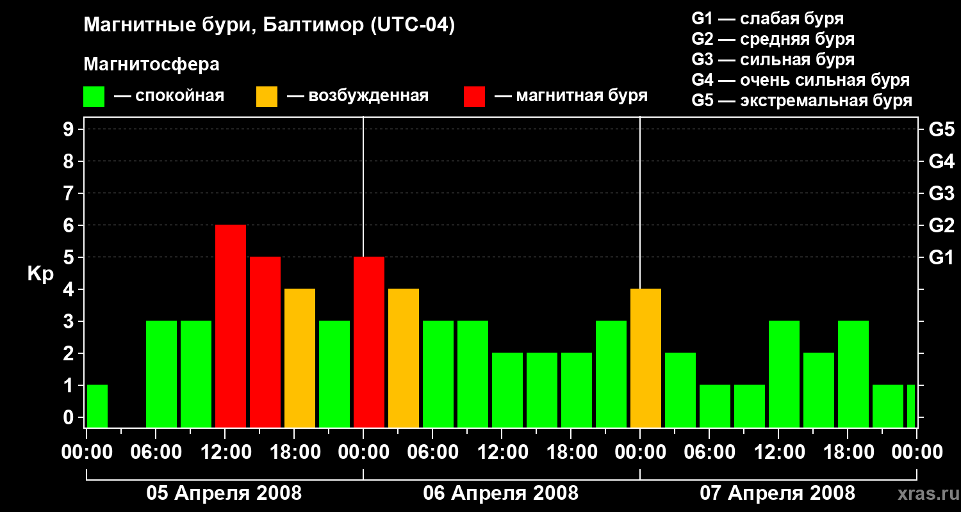Click 'G5 — экстремальная буря' legend line
The height and width of the screenshot is (512, 961).
click(802, 100)
